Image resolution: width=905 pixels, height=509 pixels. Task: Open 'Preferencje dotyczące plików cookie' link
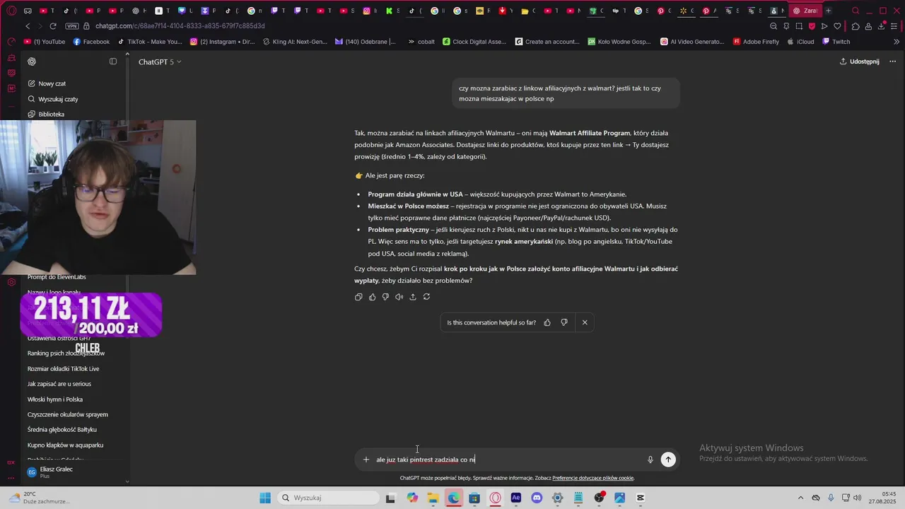pos(593,478)
